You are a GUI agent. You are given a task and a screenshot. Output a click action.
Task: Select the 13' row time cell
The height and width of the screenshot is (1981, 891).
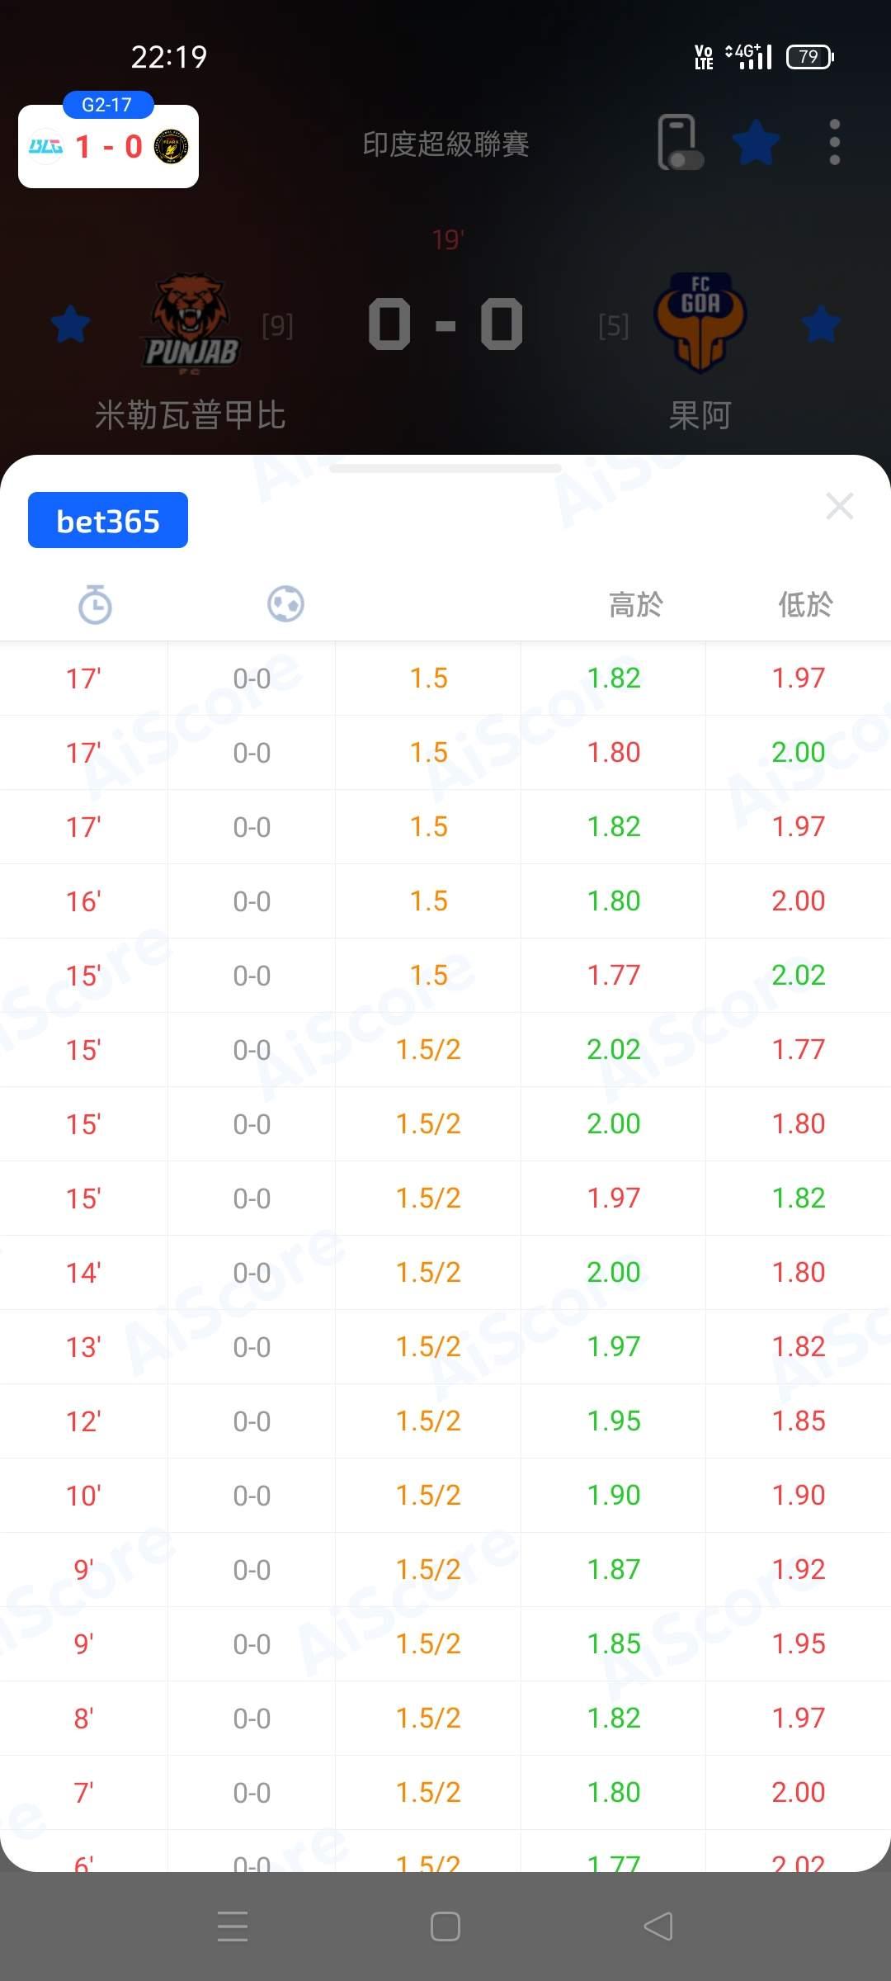click(x=83, y=1346)
